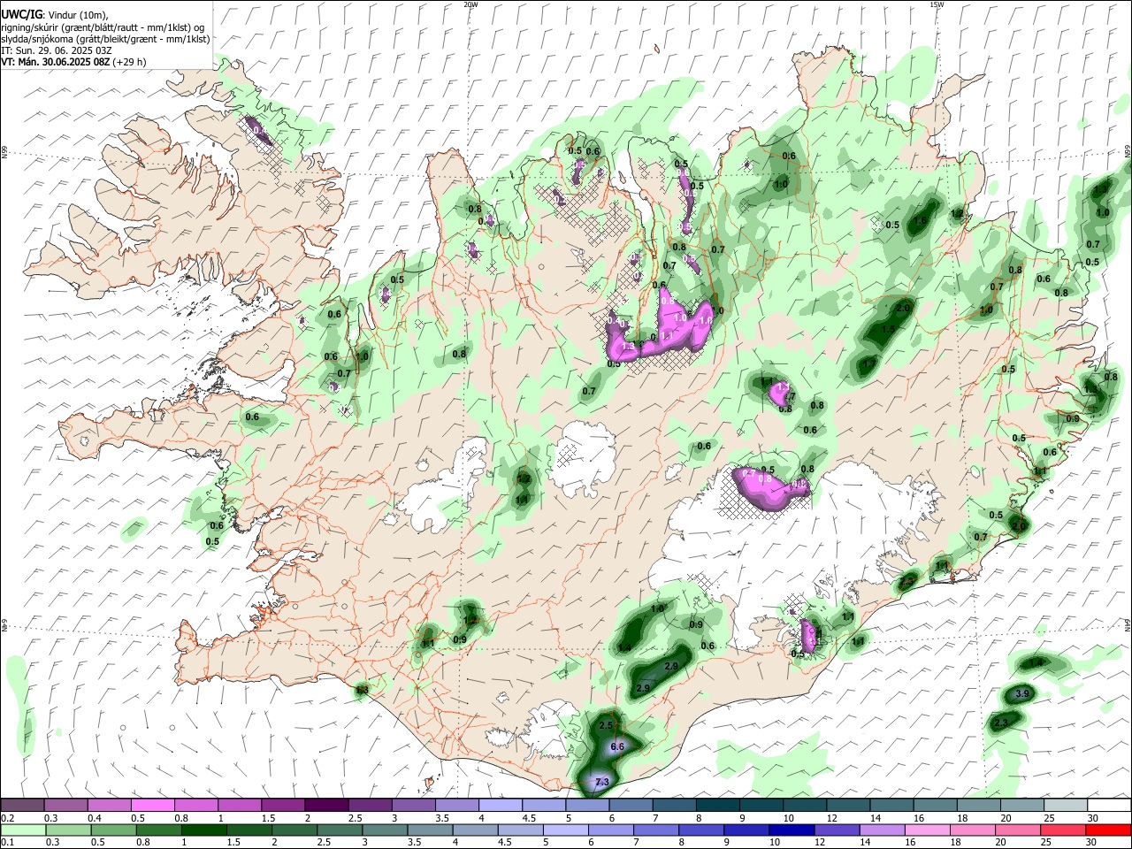Click the dark teal swatch between 8 and 9, top legend row

[717, 805]
